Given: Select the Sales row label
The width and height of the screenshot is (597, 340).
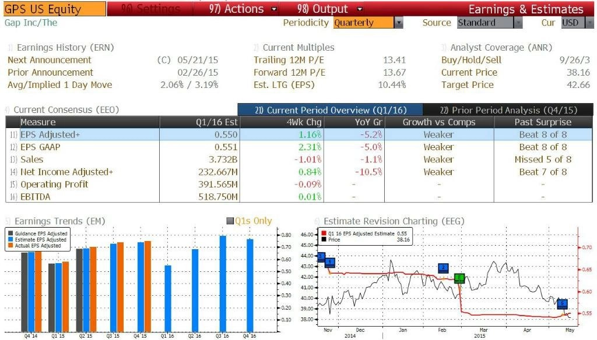Looking at the screenshot, I should [x=31, y=160].
